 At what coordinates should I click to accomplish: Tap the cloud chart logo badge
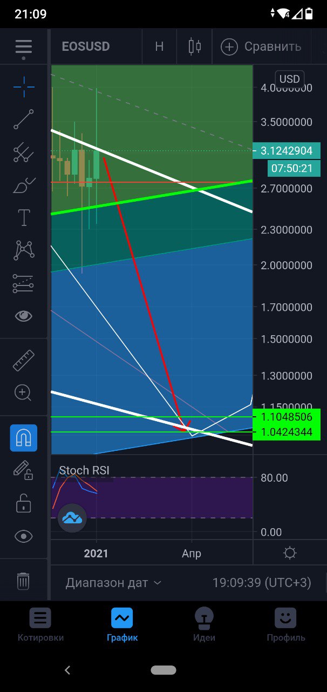click(72, 518)
